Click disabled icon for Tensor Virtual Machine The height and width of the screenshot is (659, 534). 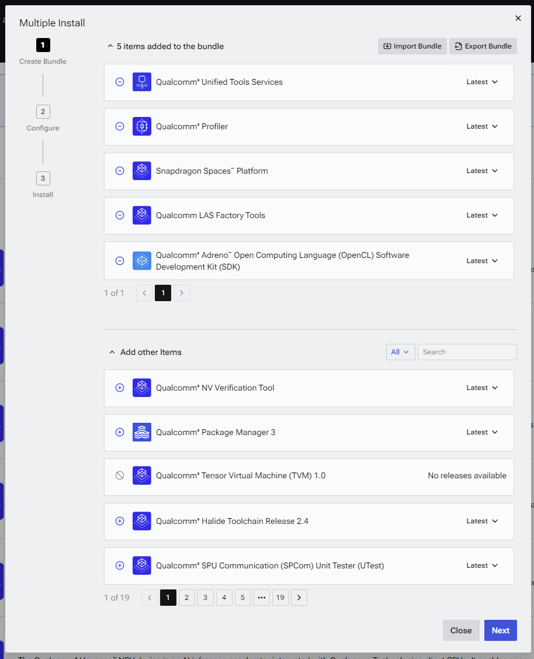click(x=120, y=476)
